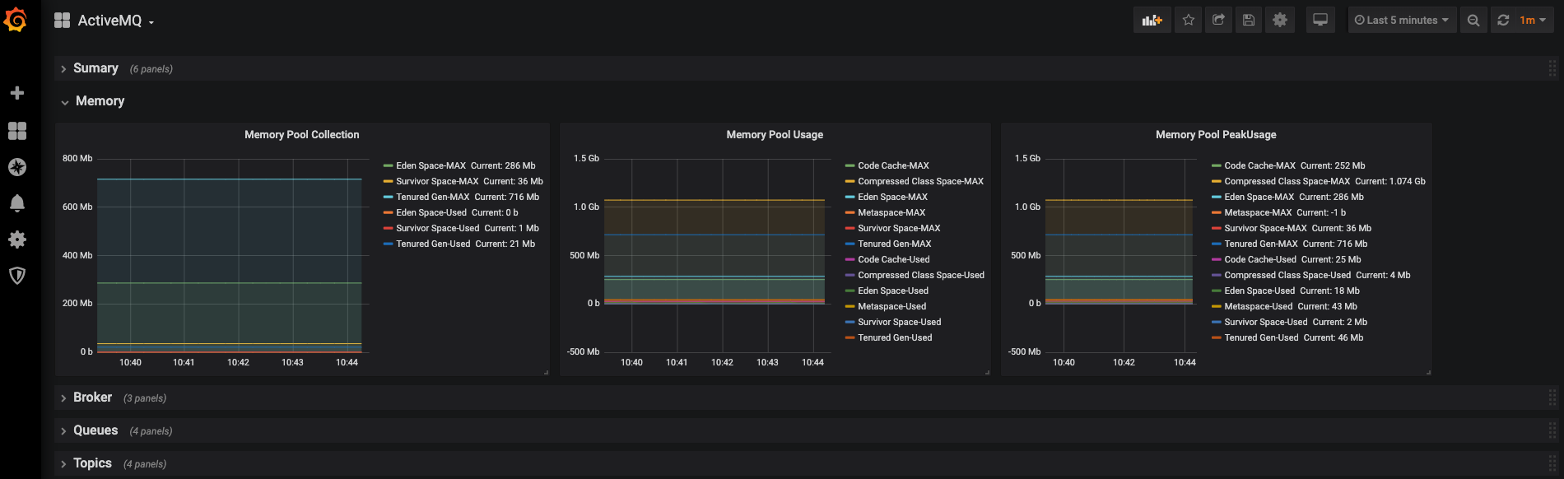Image resolution: width=1564 pixels, height=479 pixels.
Task: Cycle view mode with monitor icon
Action: pos(1320,20)
